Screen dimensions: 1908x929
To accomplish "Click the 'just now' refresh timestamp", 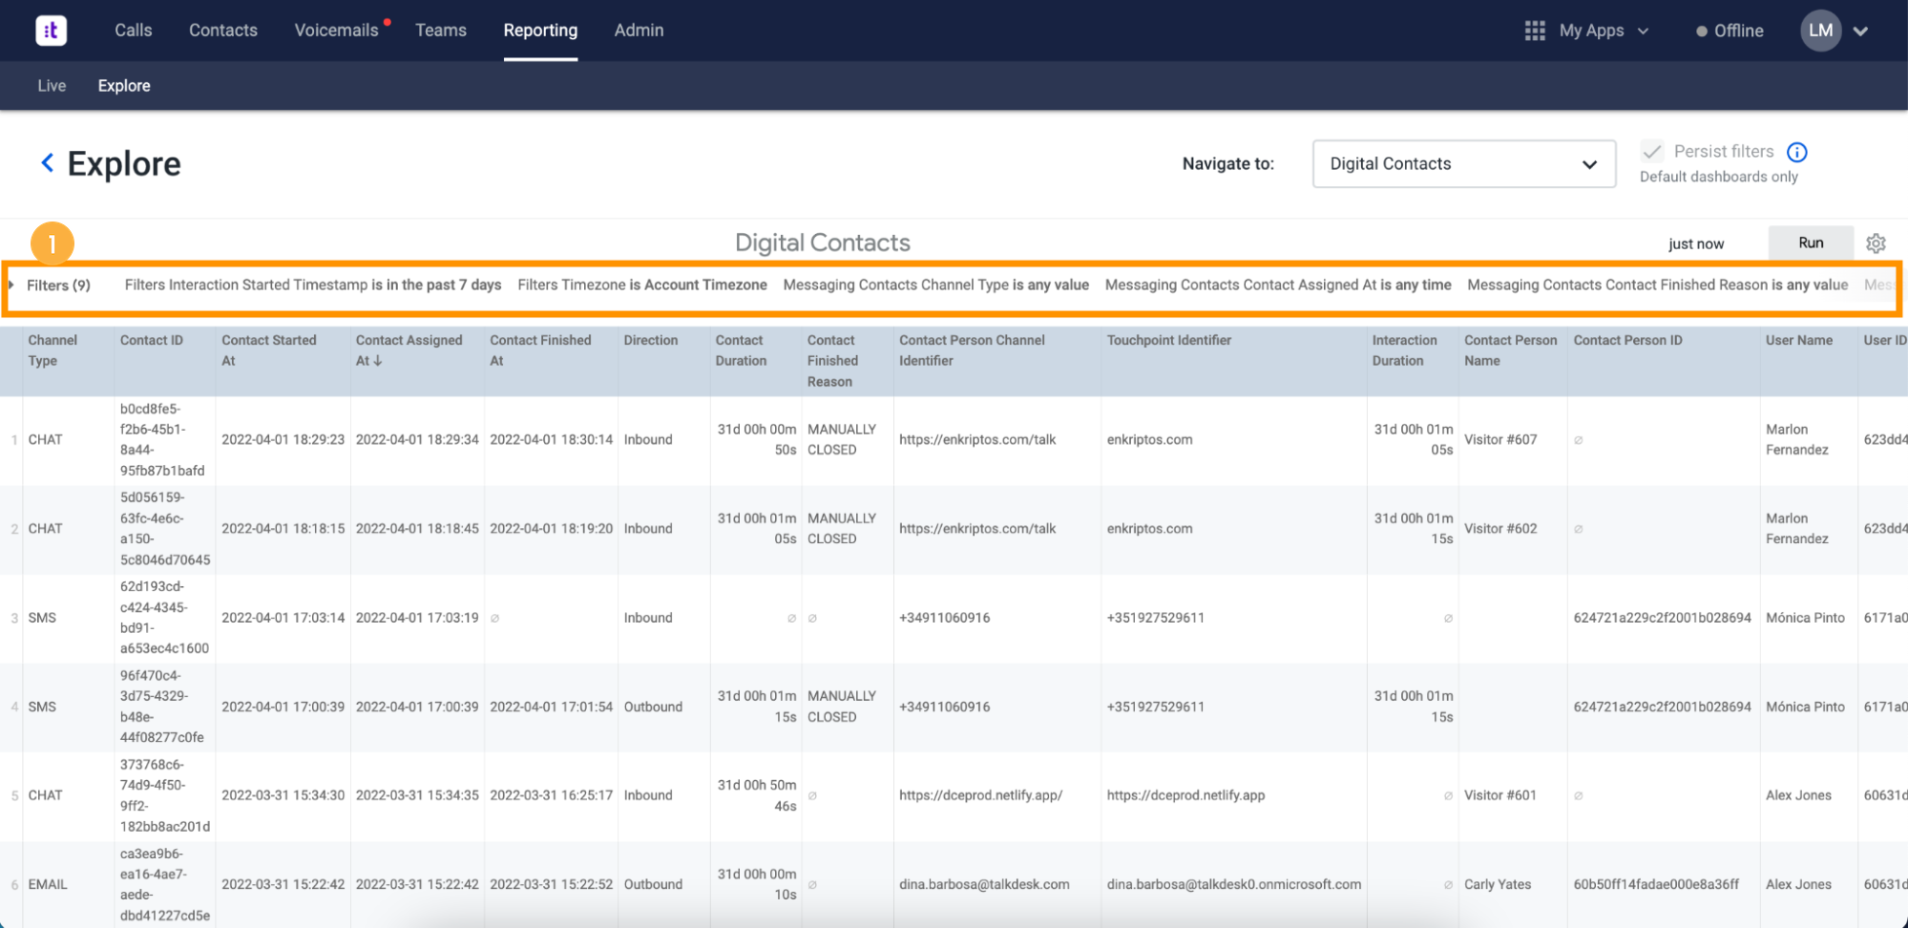I will 1696,243.
